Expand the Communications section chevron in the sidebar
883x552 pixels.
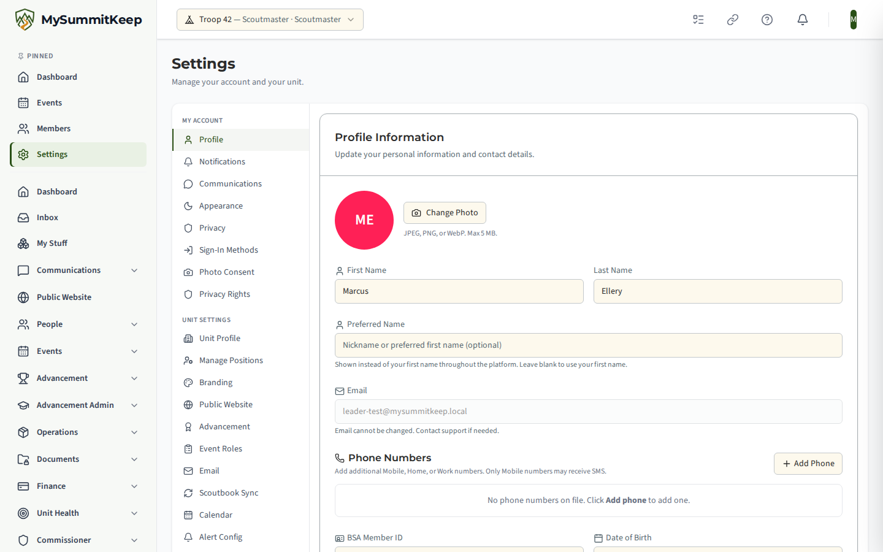pyautogui.click(x=134, y=270)
